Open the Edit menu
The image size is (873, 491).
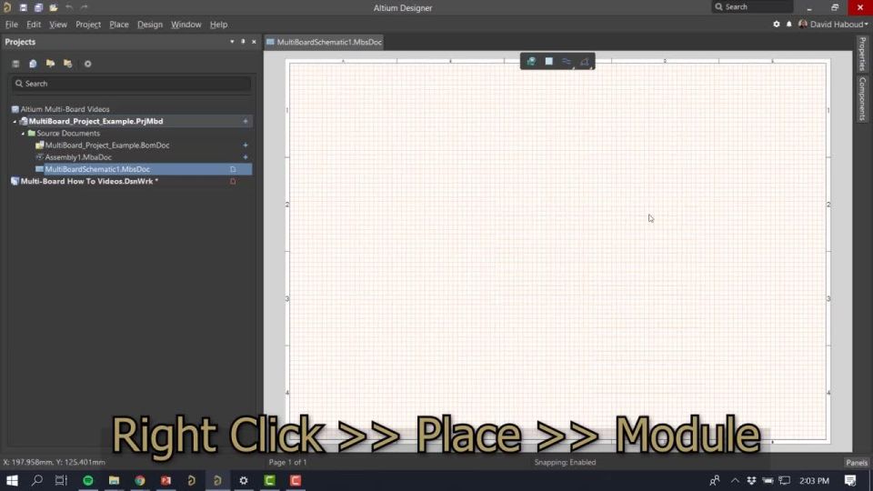(x=34, y=25)
